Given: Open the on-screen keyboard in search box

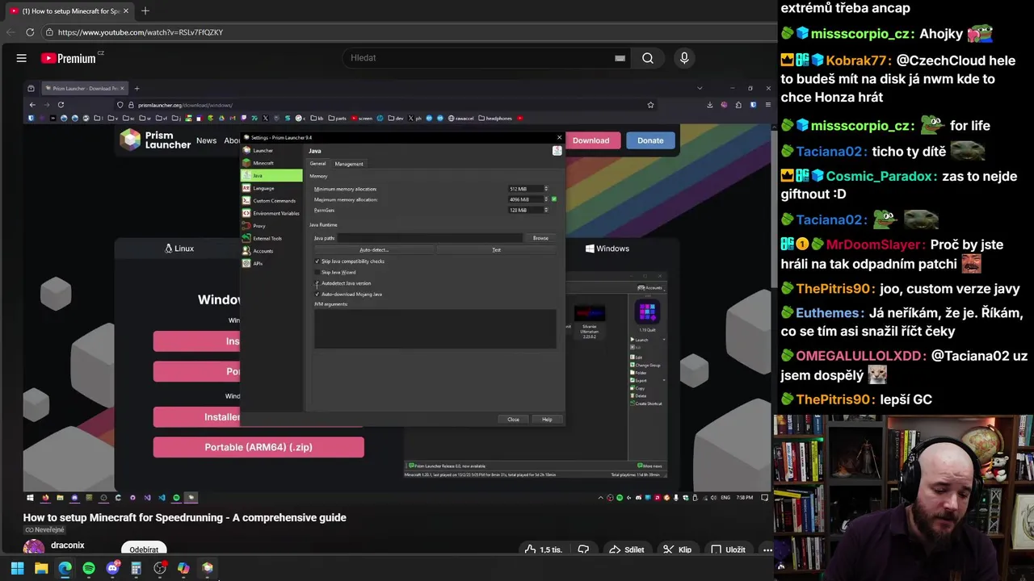Looking at the screenshot, I should (620, 58).
